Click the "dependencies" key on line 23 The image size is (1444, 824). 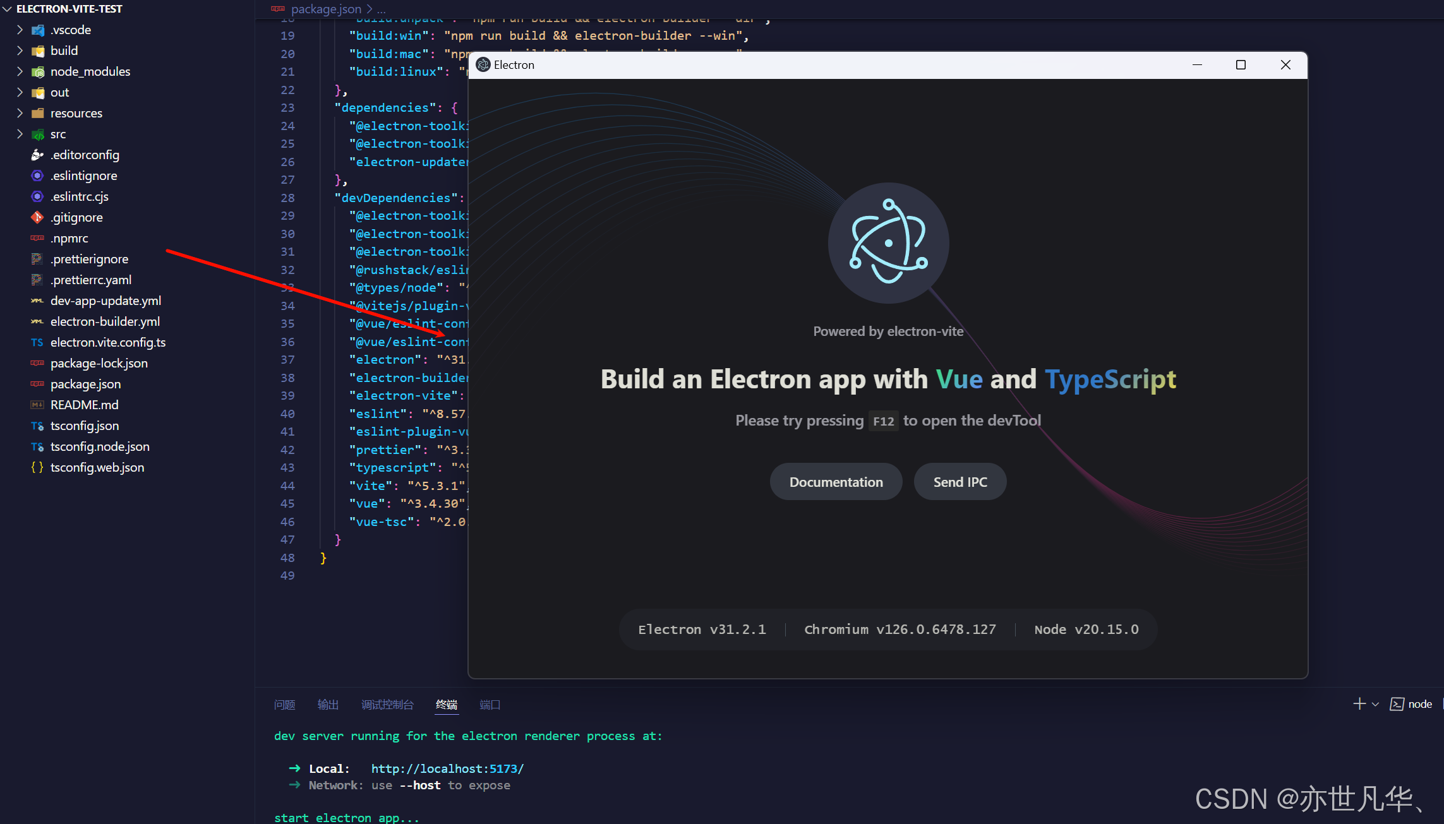385,108
